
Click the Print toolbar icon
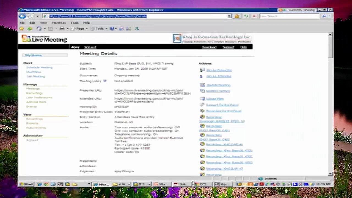tap(62, 29)
